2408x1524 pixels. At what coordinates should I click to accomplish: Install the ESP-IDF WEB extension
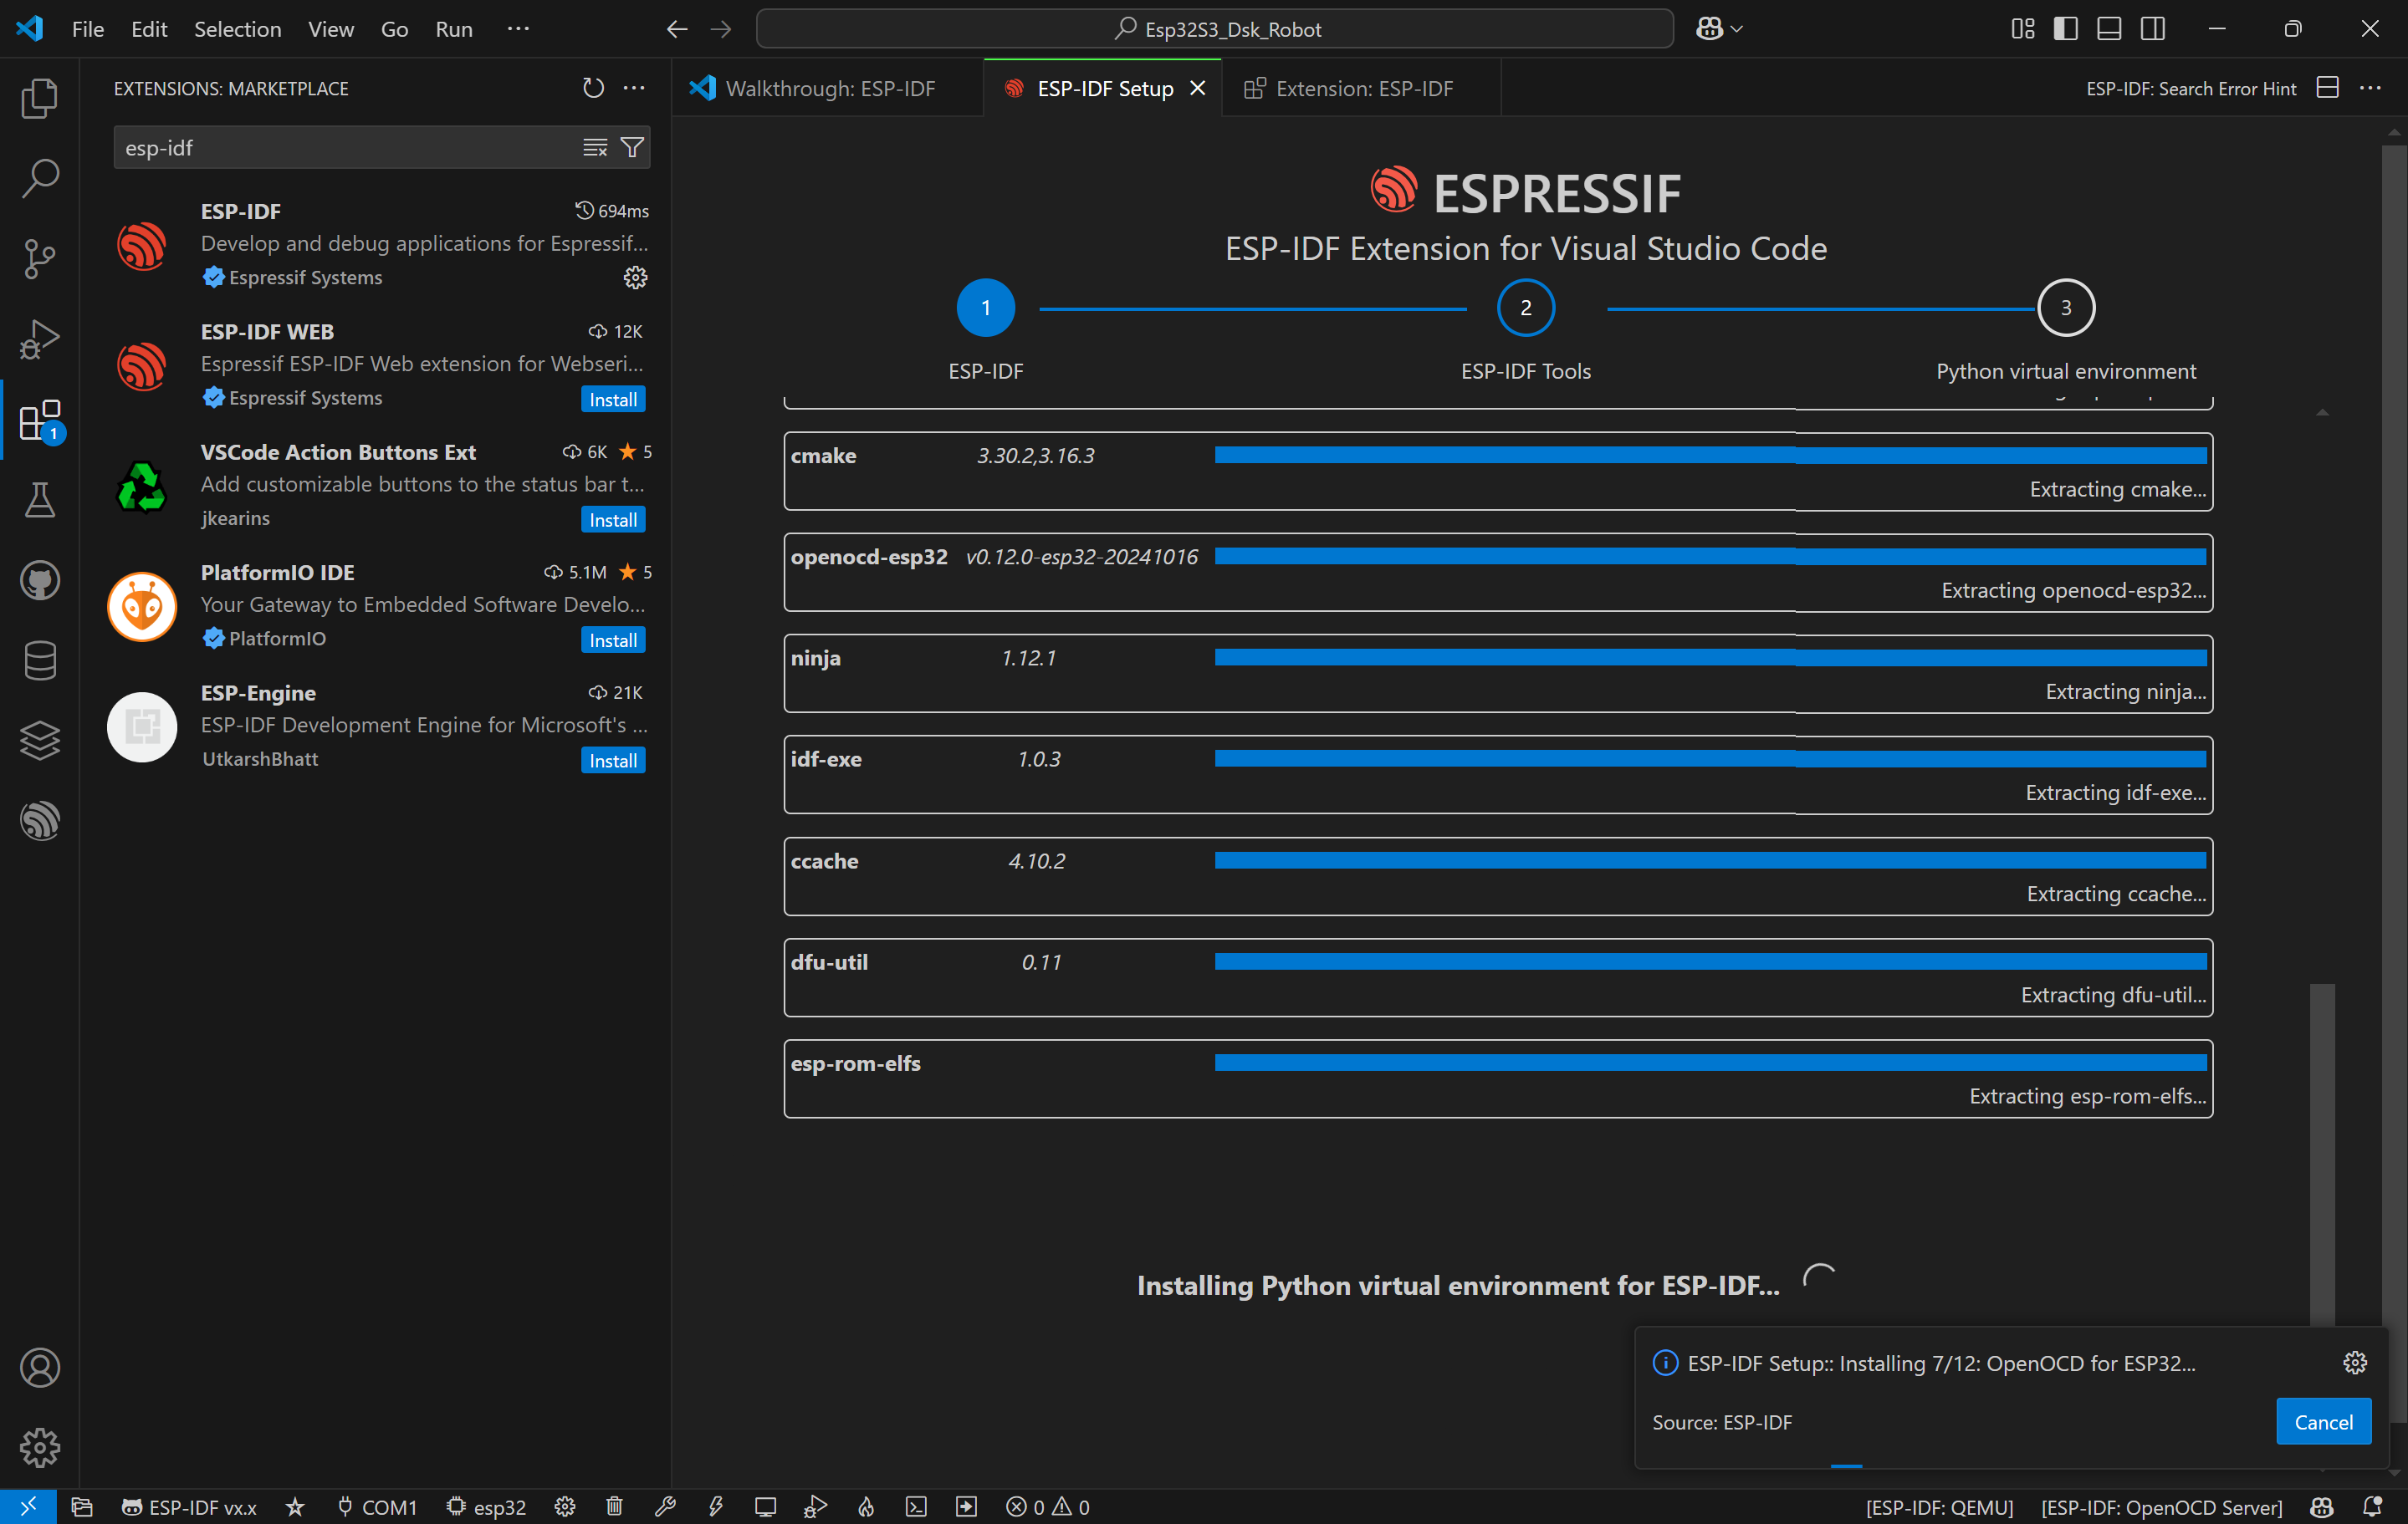[613, 399]
